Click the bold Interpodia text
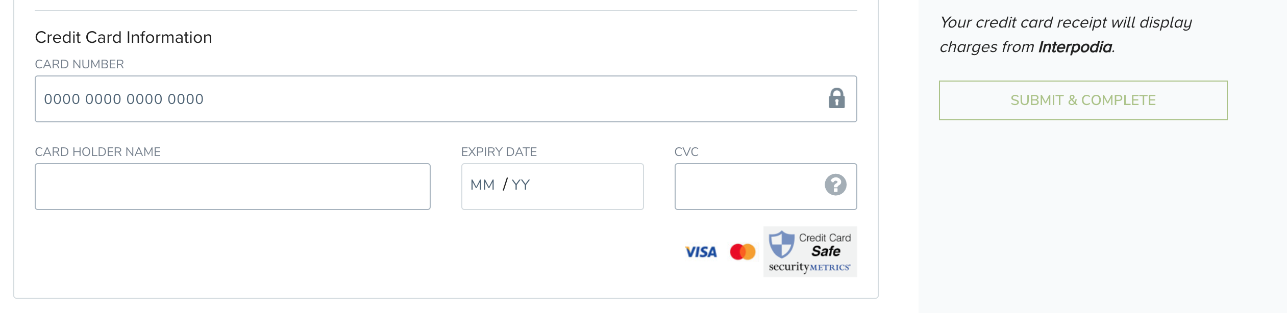Viewport: 1287px width, 313px height. [1075, 47]
